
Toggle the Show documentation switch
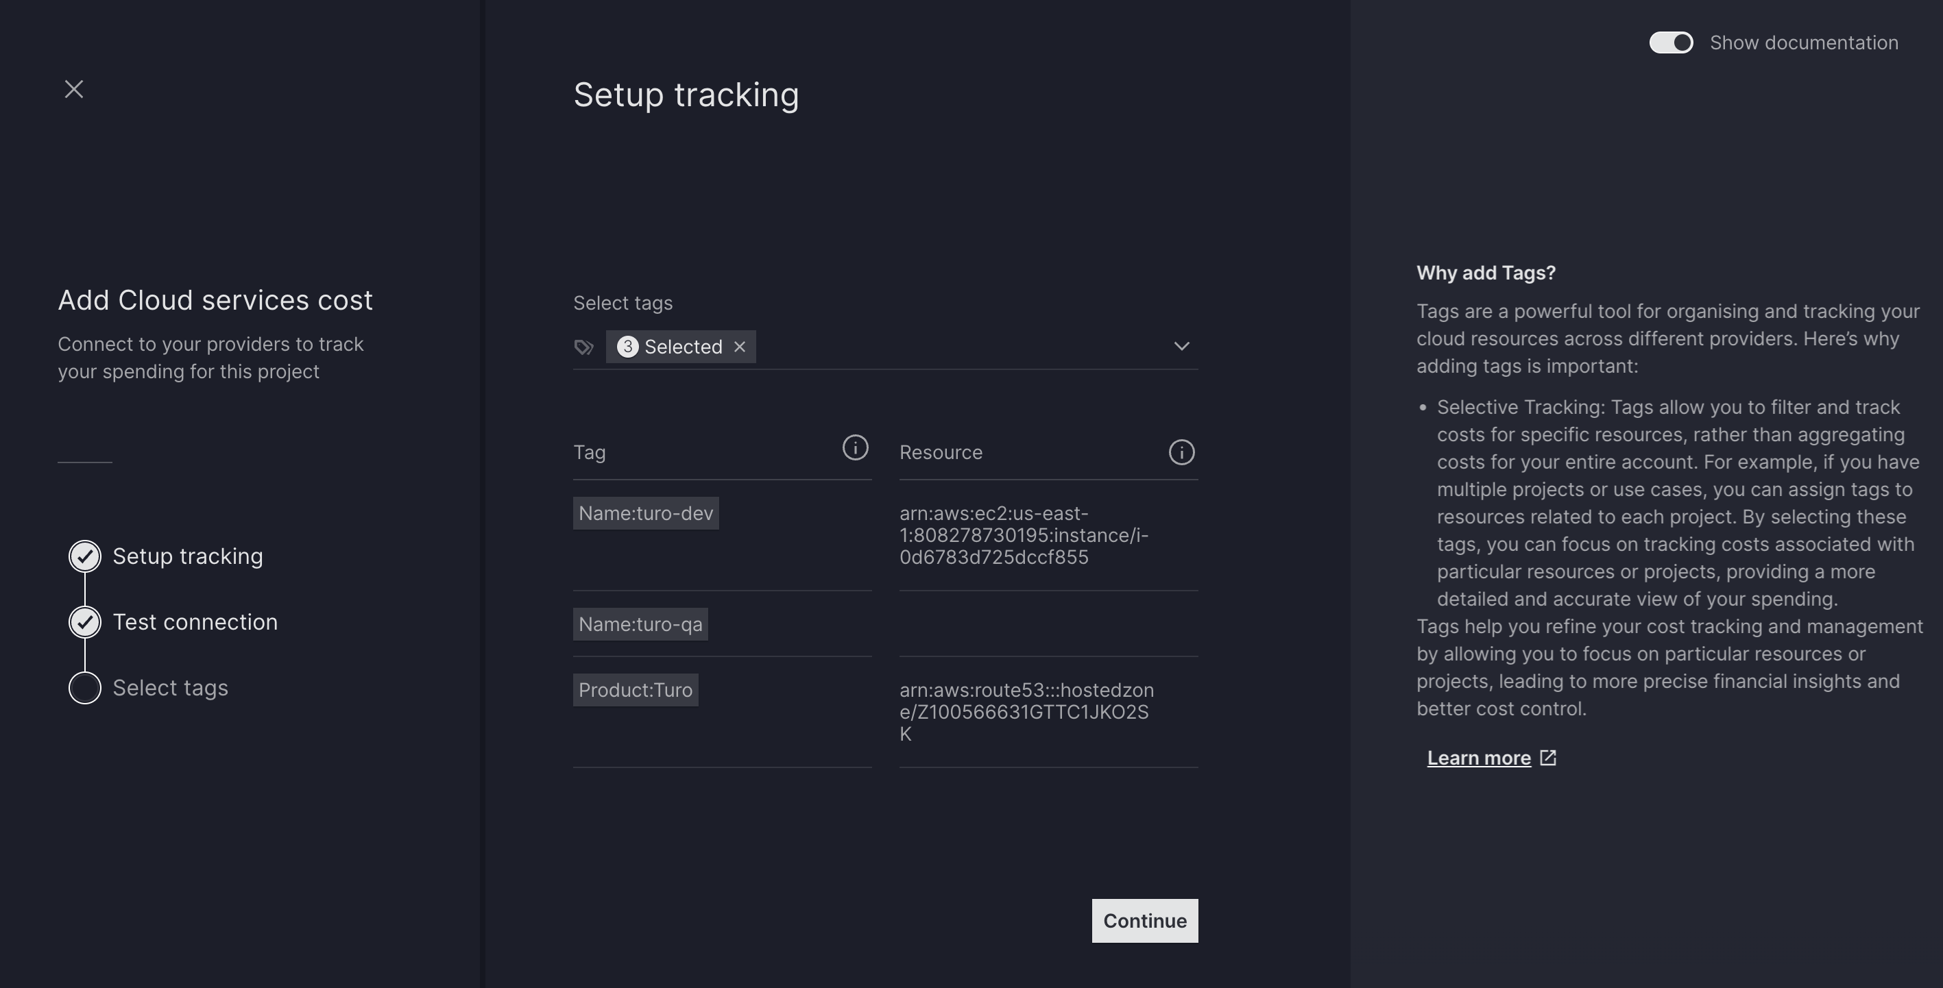pyautogui.click(x=1671, y=43)
